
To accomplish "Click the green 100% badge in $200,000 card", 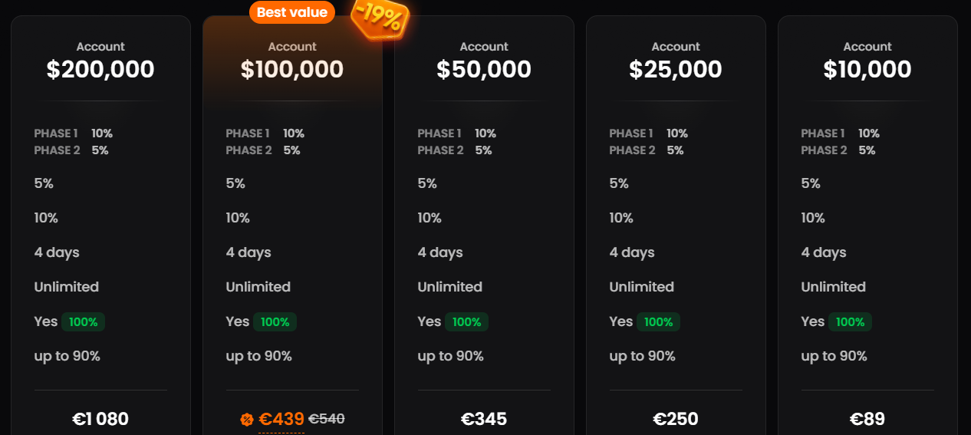I will click(83, 322).
